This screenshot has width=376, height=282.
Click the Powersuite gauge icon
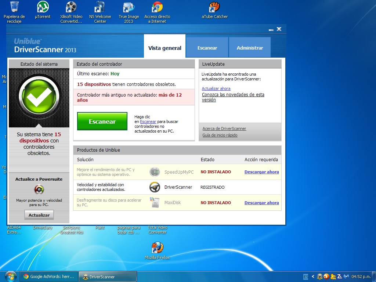click(39, 189)
